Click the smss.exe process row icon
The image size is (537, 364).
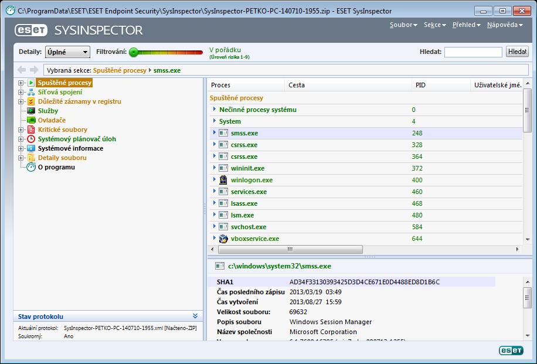pyautogui.click(x=223, y=133)
